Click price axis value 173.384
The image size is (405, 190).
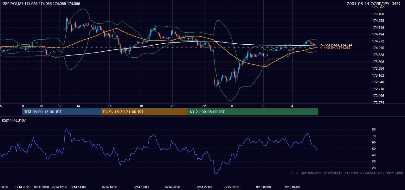(x=378, y=68)
